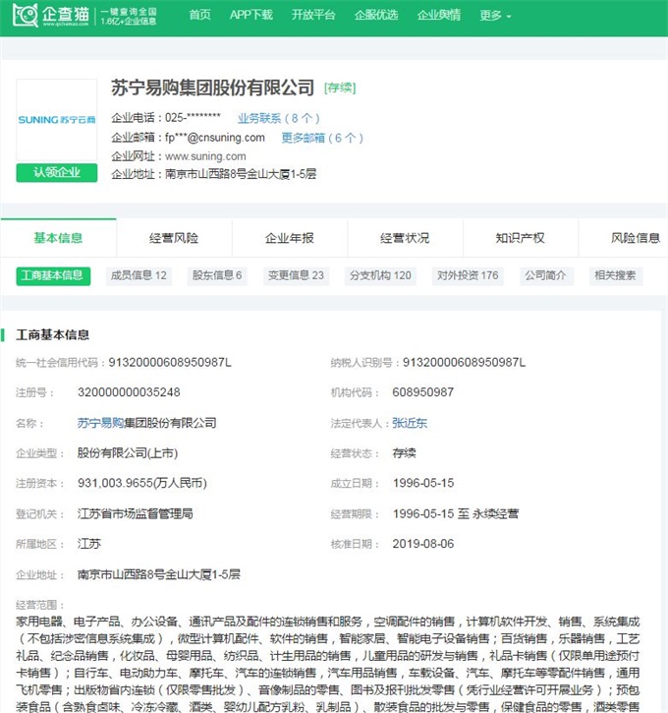
Task: Switch to the 经营风险 tab
Action: tap(174, 238)
